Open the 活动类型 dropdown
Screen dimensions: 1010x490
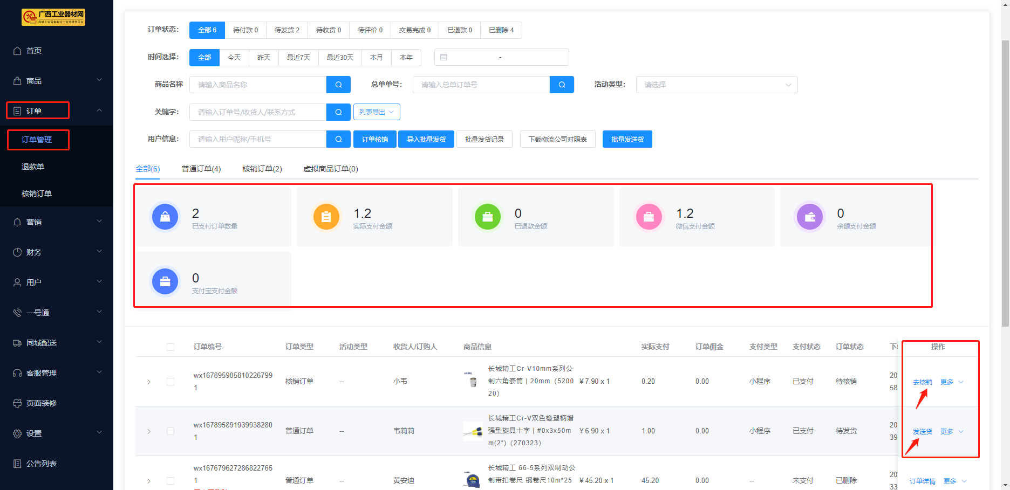pos(716,85)
